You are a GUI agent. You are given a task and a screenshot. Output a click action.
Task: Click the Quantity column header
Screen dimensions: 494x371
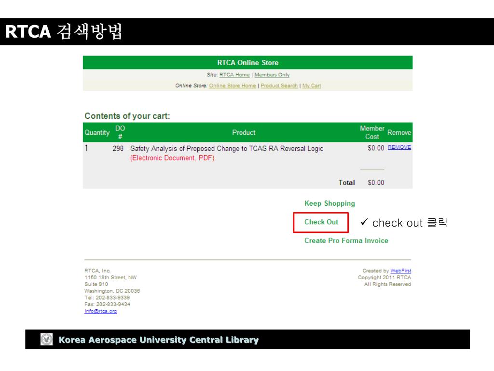pyautogui.click(x=97, y=132)
